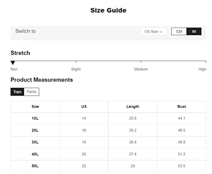Click the High stretch level label
Screen dimensions: 212x174
202,69
